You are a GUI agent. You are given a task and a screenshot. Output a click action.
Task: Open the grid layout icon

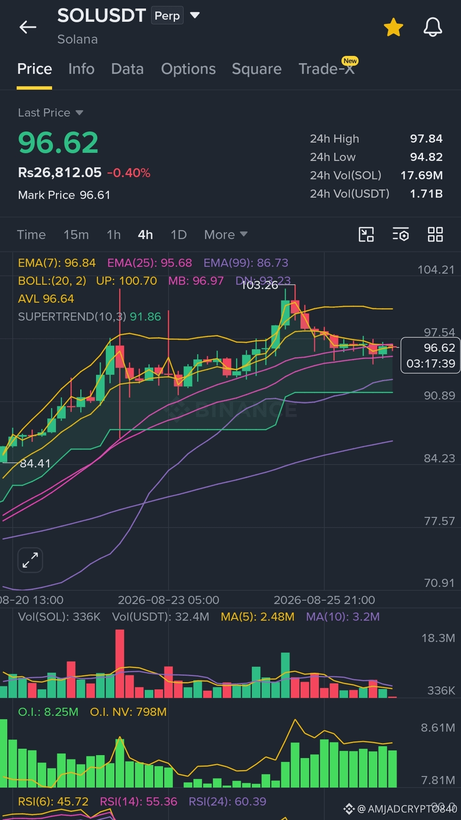[x=435, y=234]
